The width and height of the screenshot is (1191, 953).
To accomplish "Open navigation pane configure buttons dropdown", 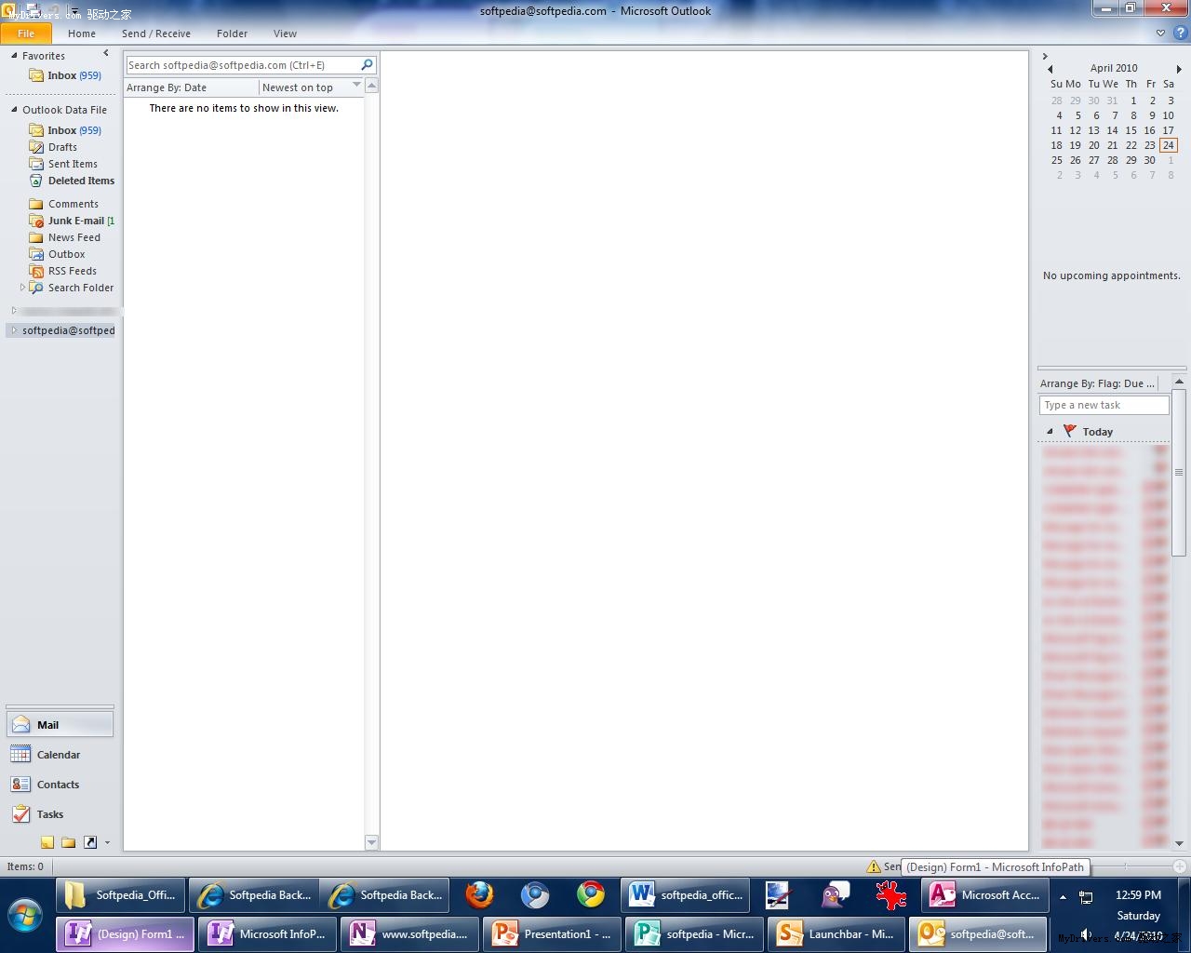I will 107,843.
